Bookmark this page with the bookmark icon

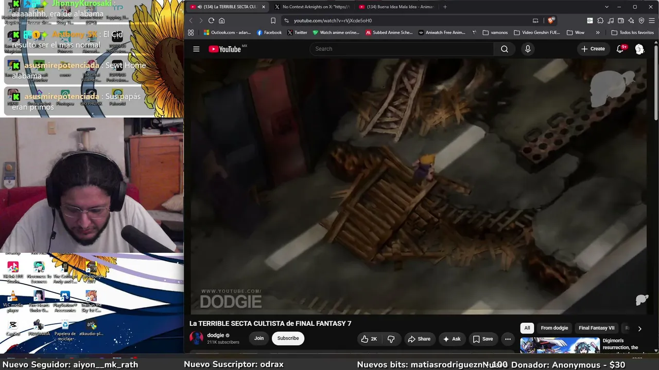[273, 21]
